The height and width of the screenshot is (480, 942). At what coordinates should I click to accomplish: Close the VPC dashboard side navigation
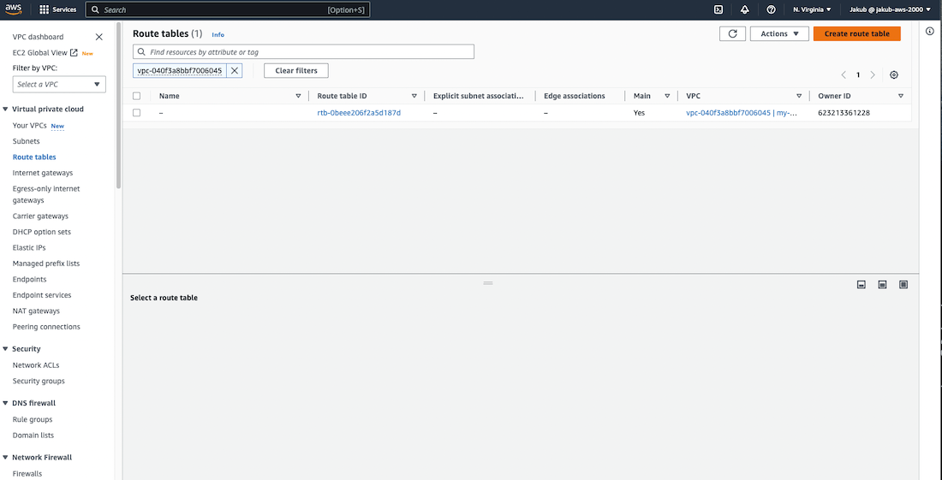(x=99, y=37)
